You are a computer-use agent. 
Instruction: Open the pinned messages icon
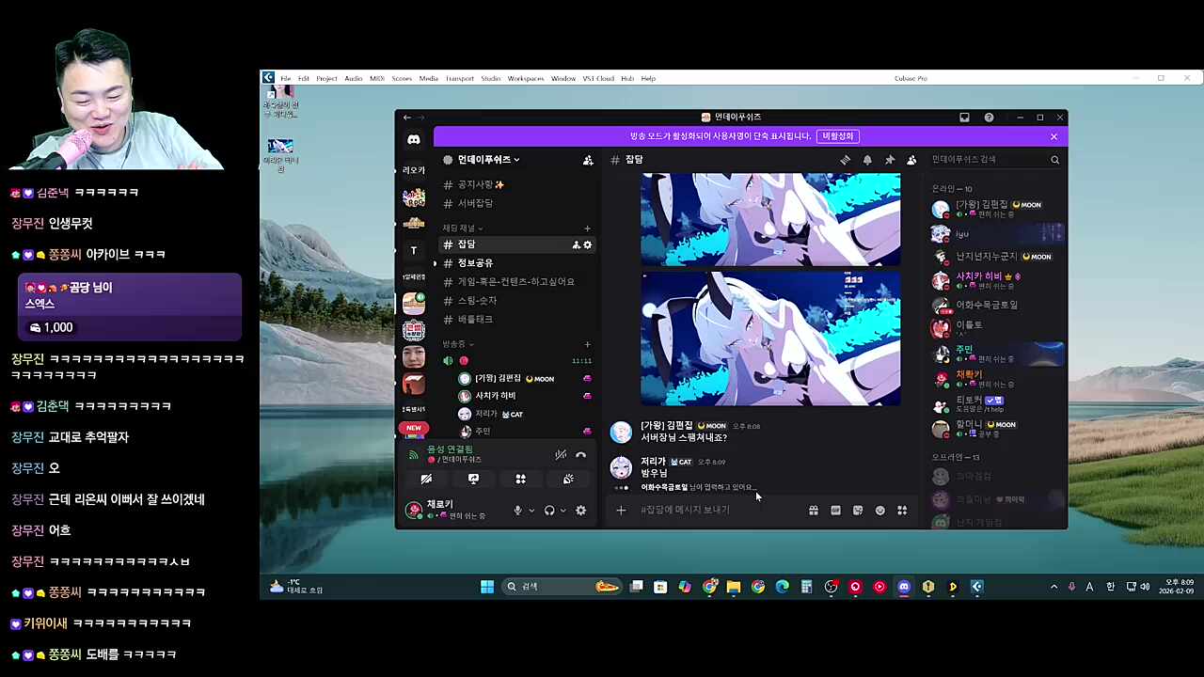(889, 160)
